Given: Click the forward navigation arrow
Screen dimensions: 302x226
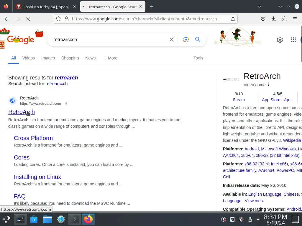Looking at the screenshot, I should [18, 19].
